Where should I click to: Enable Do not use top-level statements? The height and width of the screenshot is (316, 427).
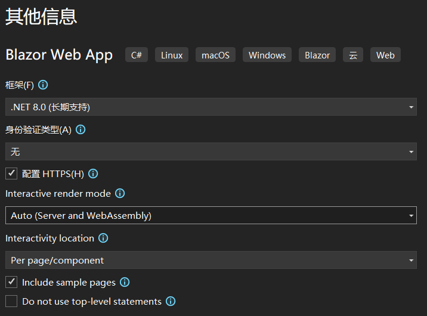point(11,301)
